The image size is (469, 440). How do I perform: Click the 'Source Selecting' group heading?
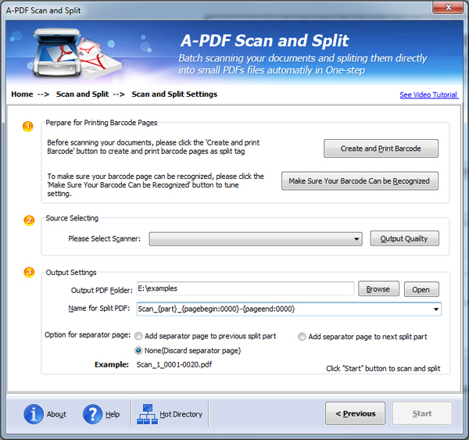pyautogui.click(x=72, y=218)
